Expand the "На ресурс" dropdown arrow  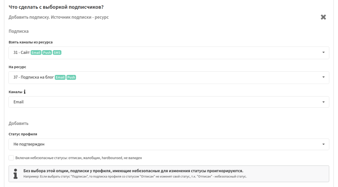pyautogui.click(x=323, y=77)
